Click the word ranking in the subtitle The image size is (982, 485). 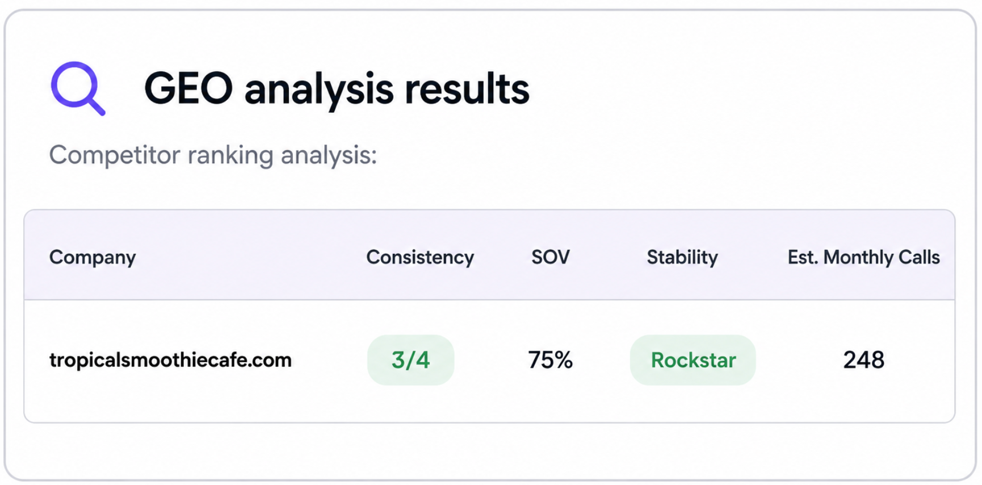tap(230, 155)
